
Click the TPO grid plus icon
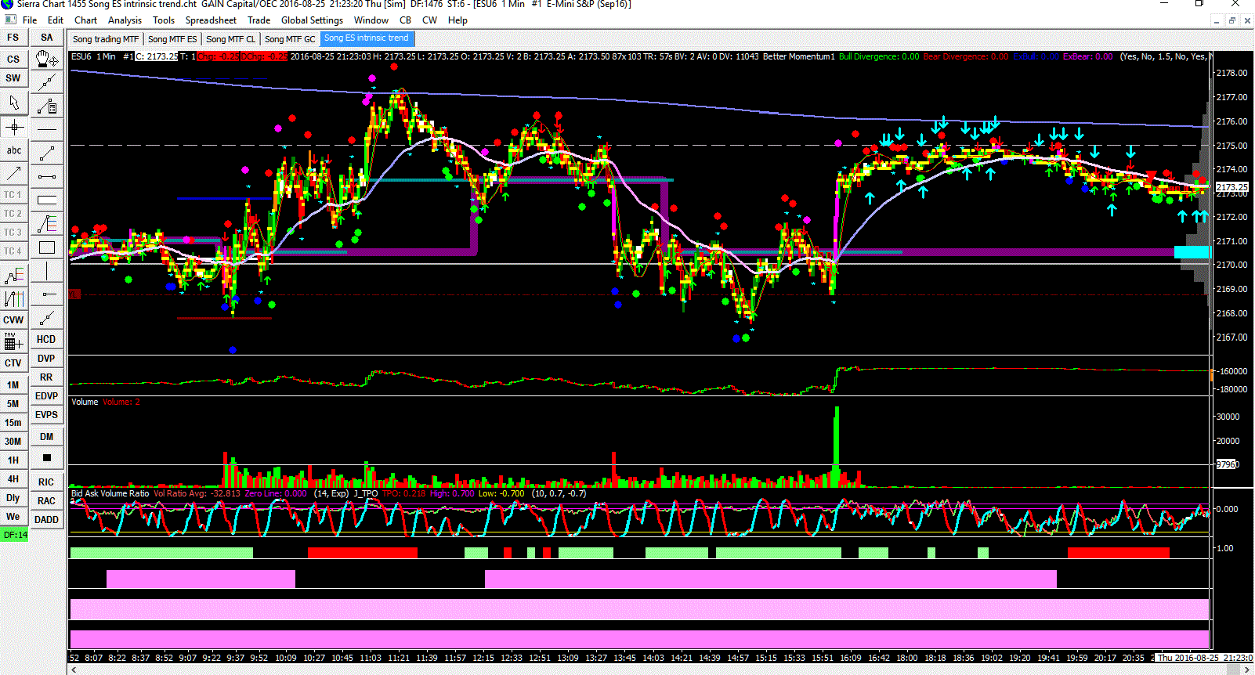pyautogui.click(x=13, y=341)
